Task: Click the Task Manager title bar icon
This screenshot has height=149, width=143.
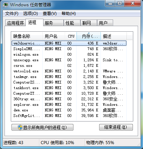Action: click(x=6, y=5)
